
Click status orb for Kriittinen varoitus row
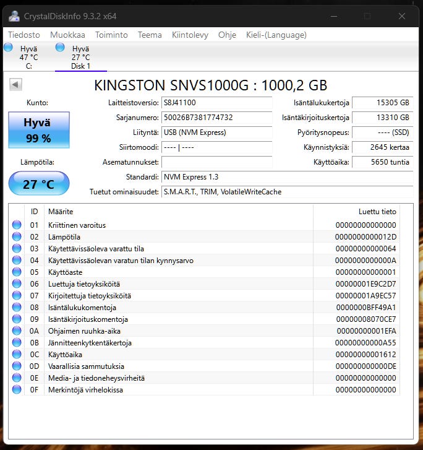tap(17, 225)
